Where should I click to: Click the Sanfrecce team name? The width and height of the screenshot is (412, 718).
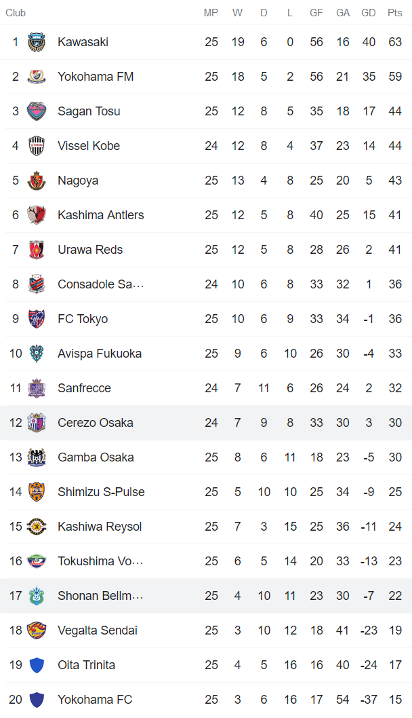click(84, 388)
